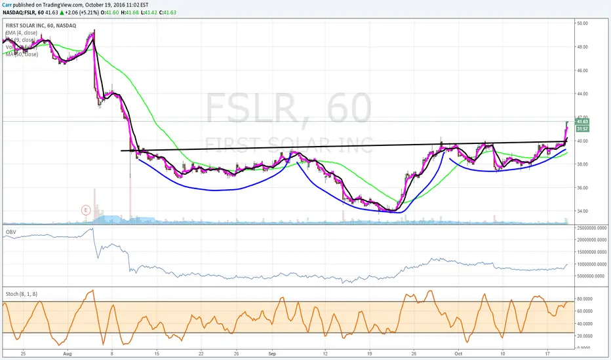Click the 40.00 price axis label
The width and height of the screenshot is (611, 360).
583,141
